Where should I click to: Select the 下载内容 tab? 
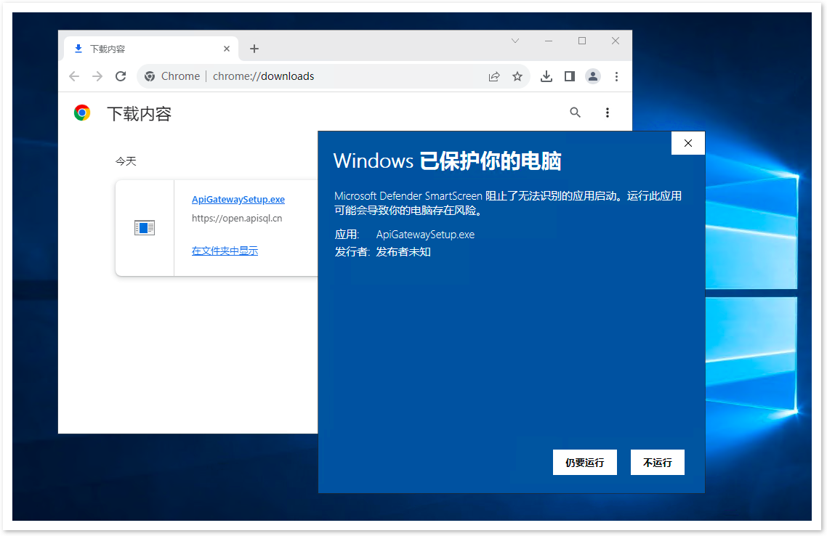151,49
